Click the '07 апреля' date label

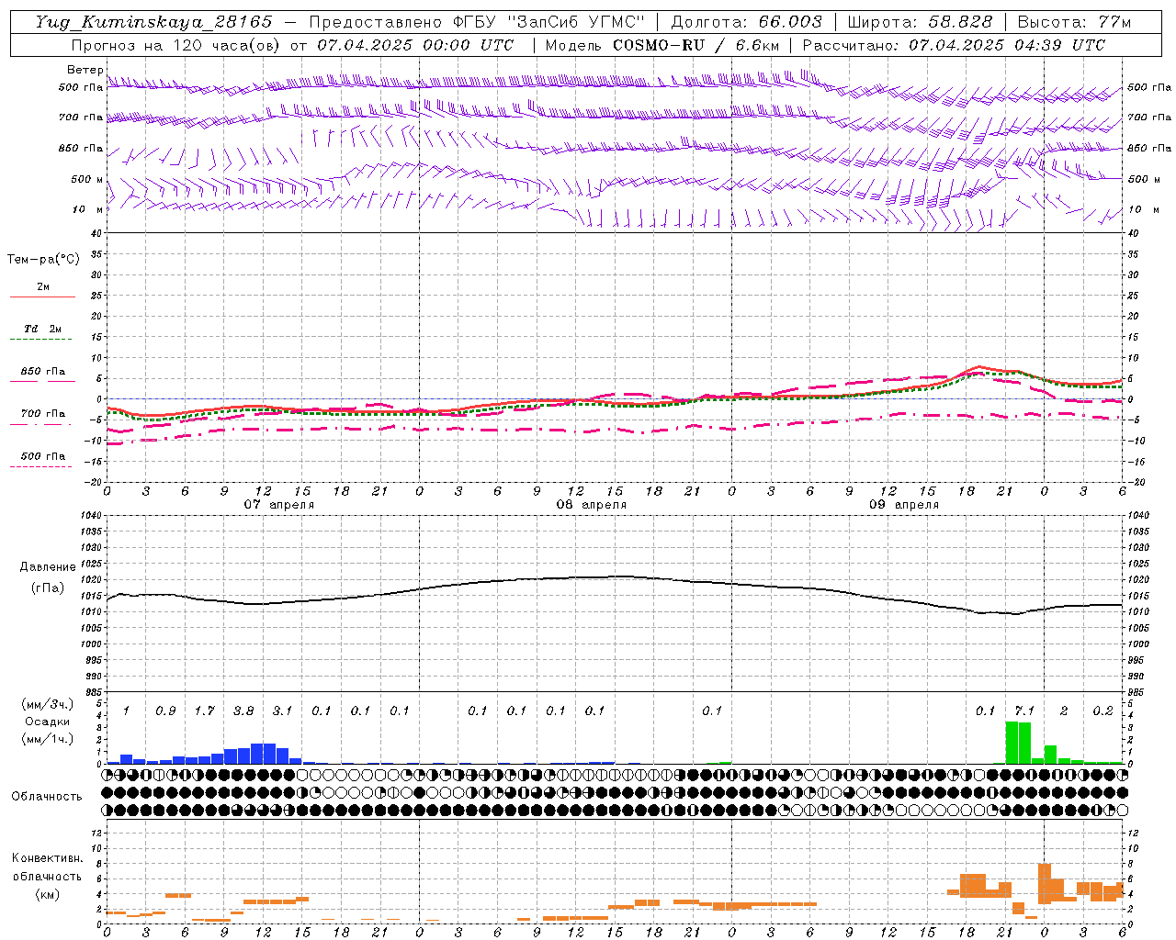coord(278,505)
